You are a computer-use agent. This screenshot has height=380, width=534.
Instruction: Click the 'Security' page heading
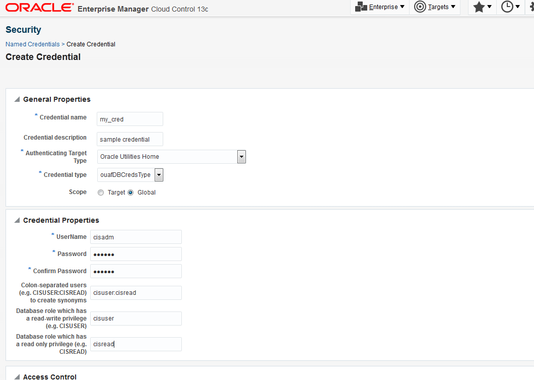pyautogui.click(x=24, y=30)
